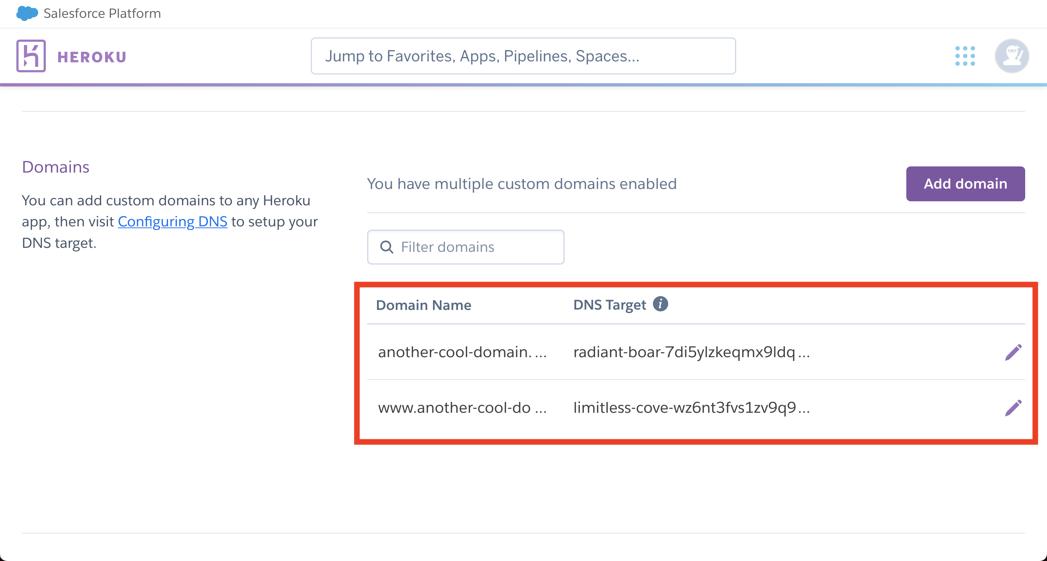
Task: Open the user avatar account menu
Action: pos(1012,56)
